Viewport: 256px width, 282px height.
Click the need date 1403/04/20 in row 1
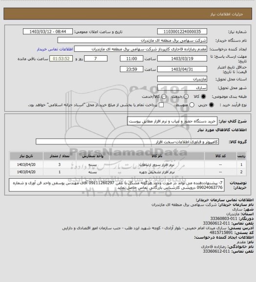point(26,164)
